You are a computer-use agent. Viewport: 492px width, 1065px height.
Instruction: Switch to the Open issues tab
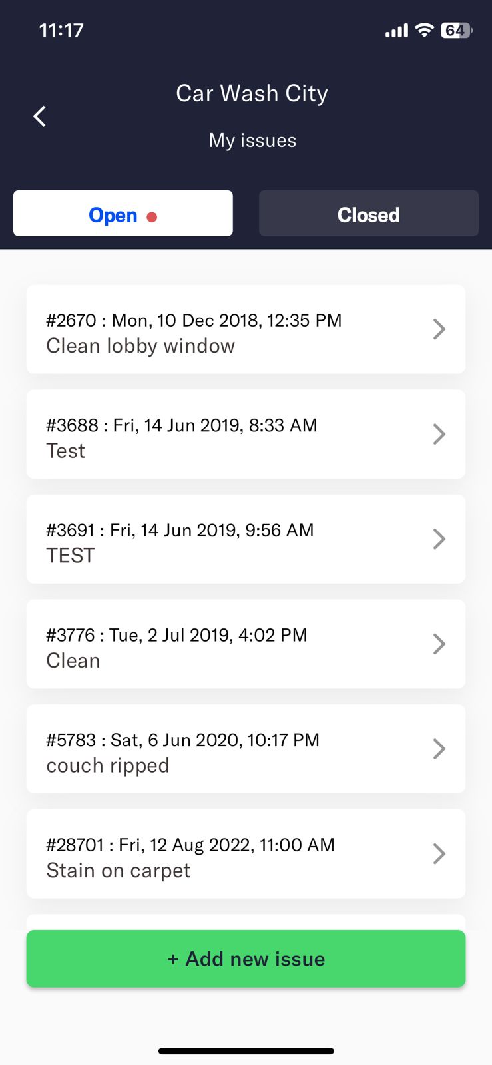[113, 214]
